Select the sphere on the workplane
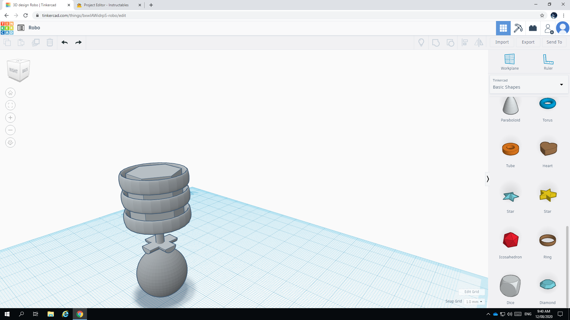 pos(162,273)
